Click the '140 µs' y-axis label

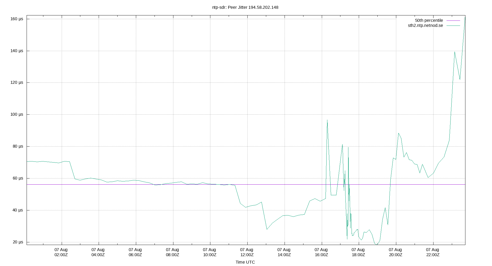(17, 51)
